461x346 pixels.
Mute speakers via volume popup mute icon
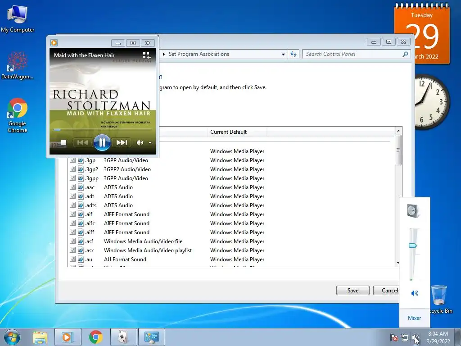(415, 293)
